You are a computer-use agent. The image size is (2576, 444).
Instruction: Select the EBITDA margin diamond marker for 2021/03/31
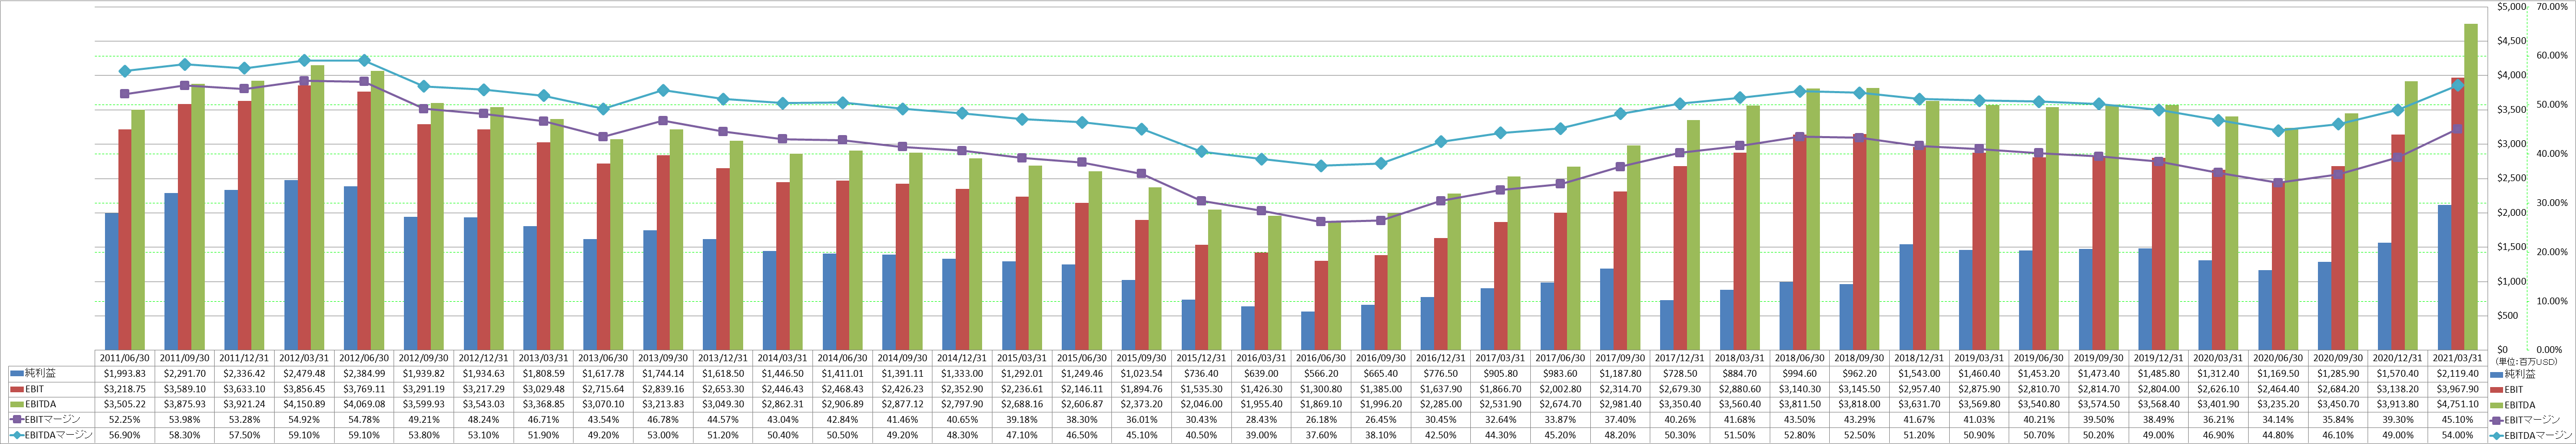click(2459, 86)
